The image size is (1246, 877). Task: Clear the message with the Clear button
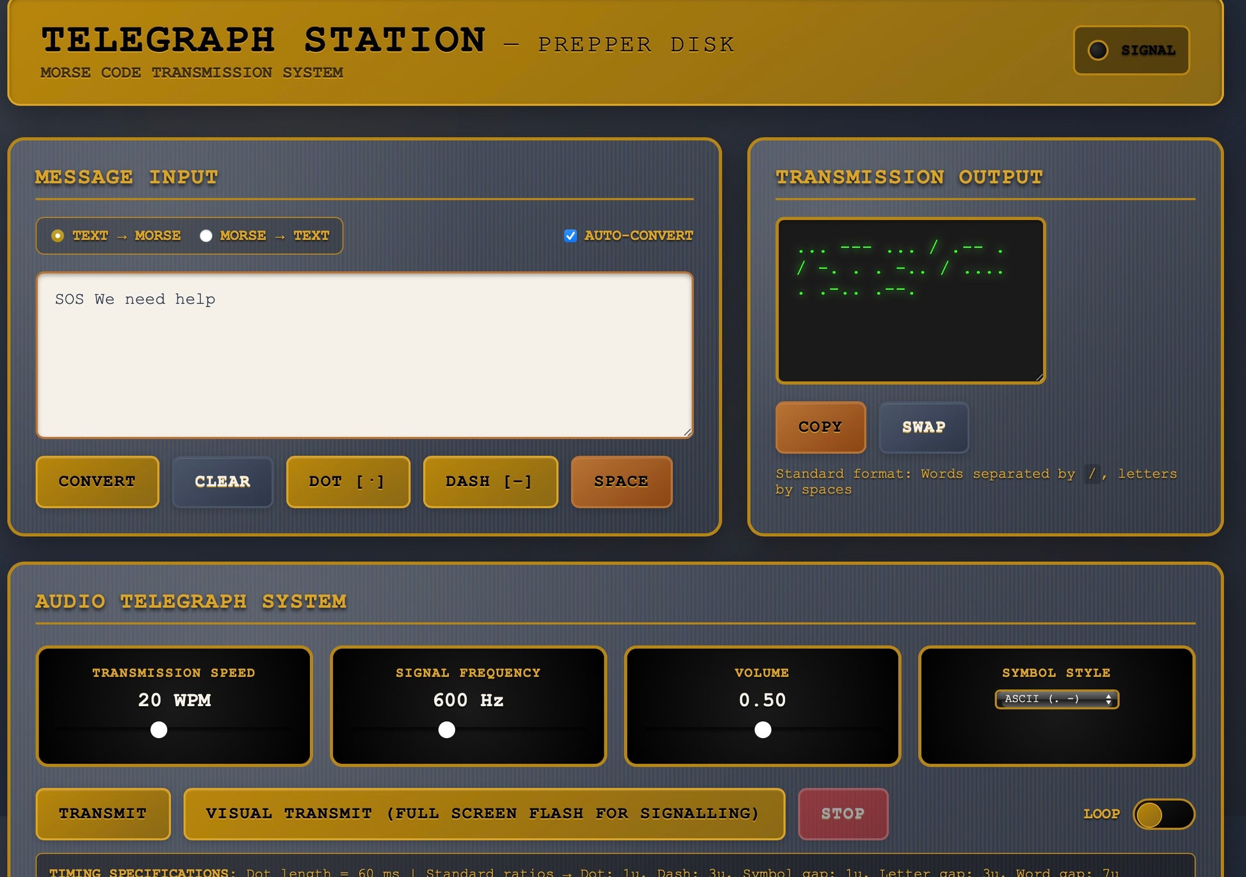pos(222,482)
